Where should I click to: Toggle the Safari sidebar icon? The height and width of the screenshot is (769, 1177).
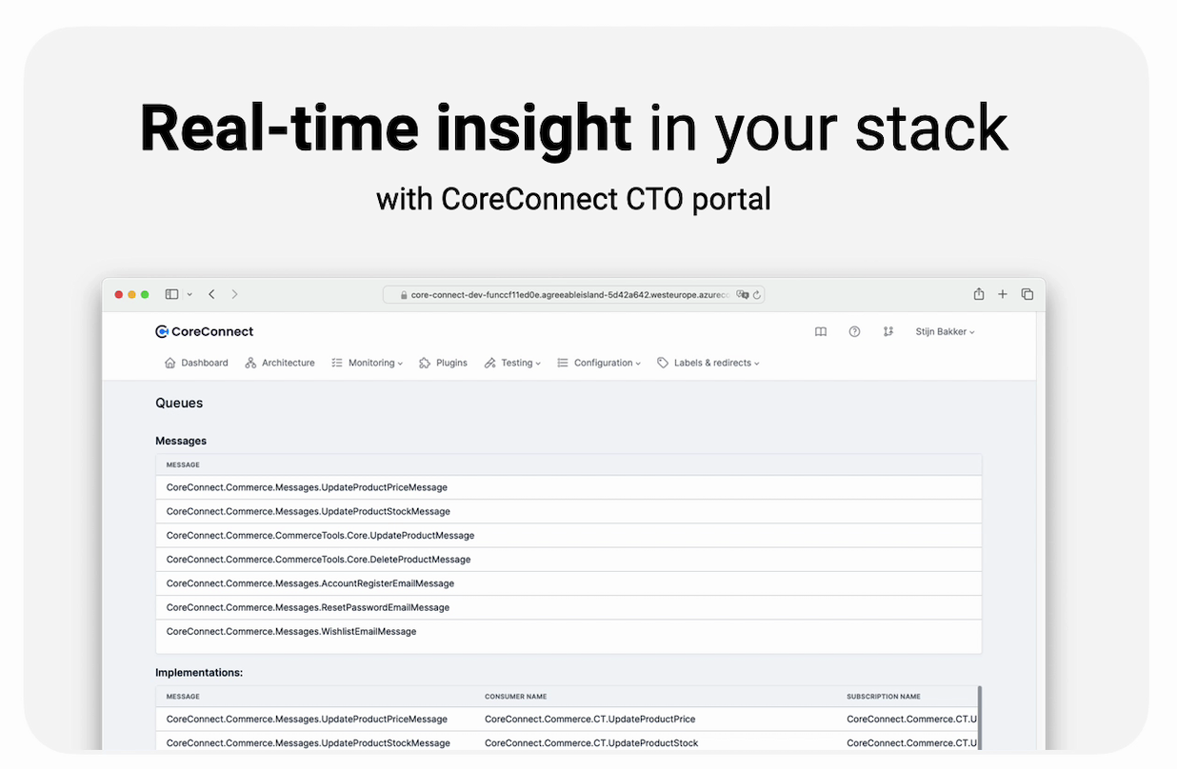(x=172, y=295)
